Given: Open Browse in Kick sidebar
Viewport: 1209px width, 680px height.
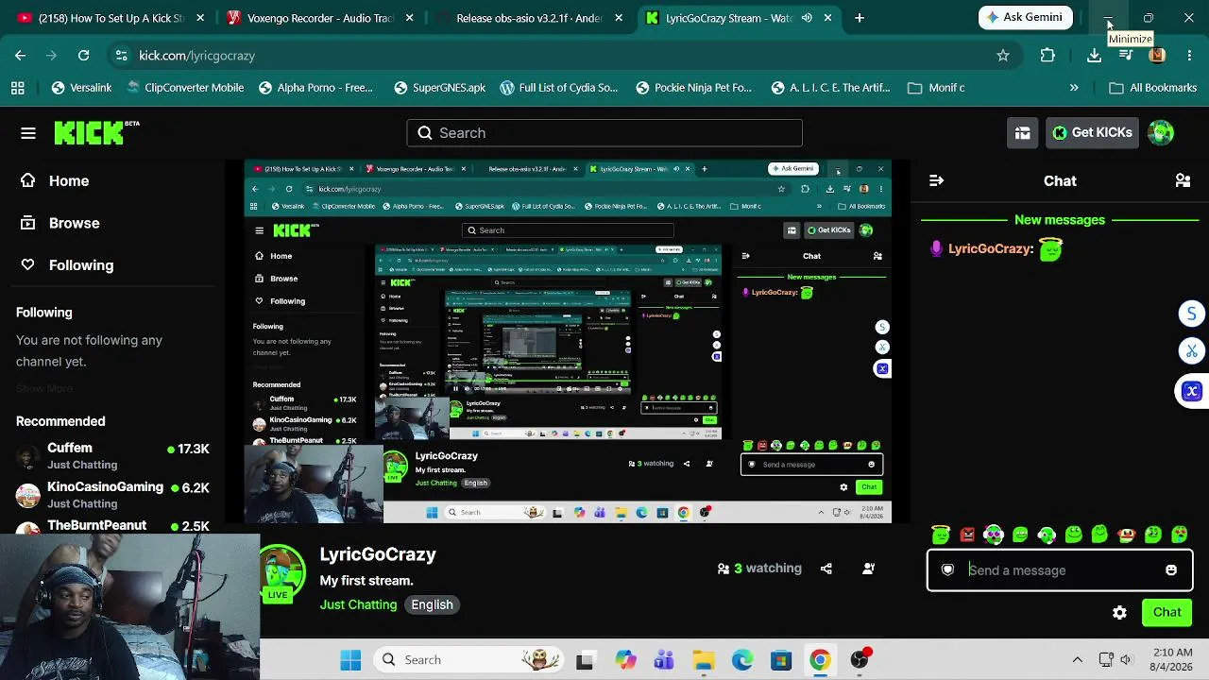Looking at the screenshot, I should [60, 223].
